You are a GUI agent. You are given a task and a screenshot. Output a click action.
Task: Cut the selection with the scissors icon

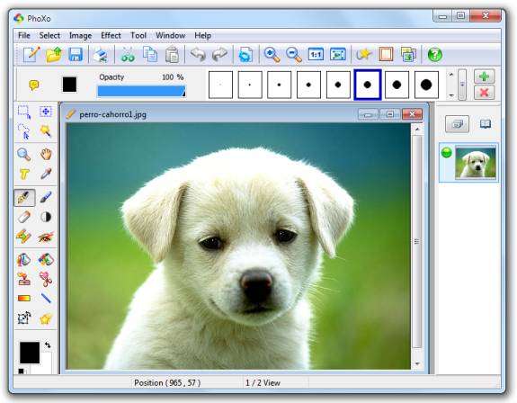point(128,54)
